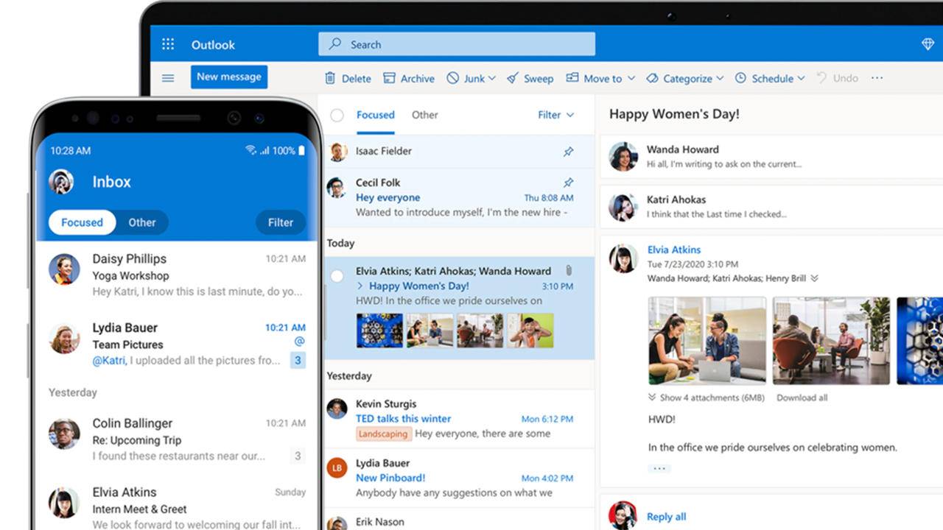943x530 pixels.
Task: Open the Junk dropdown
Action: pos(491,78)
